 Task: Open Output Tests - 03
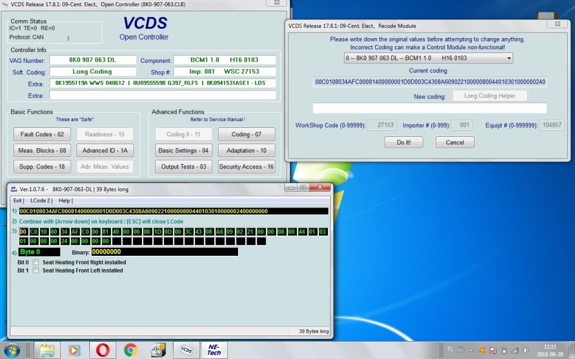184,166
